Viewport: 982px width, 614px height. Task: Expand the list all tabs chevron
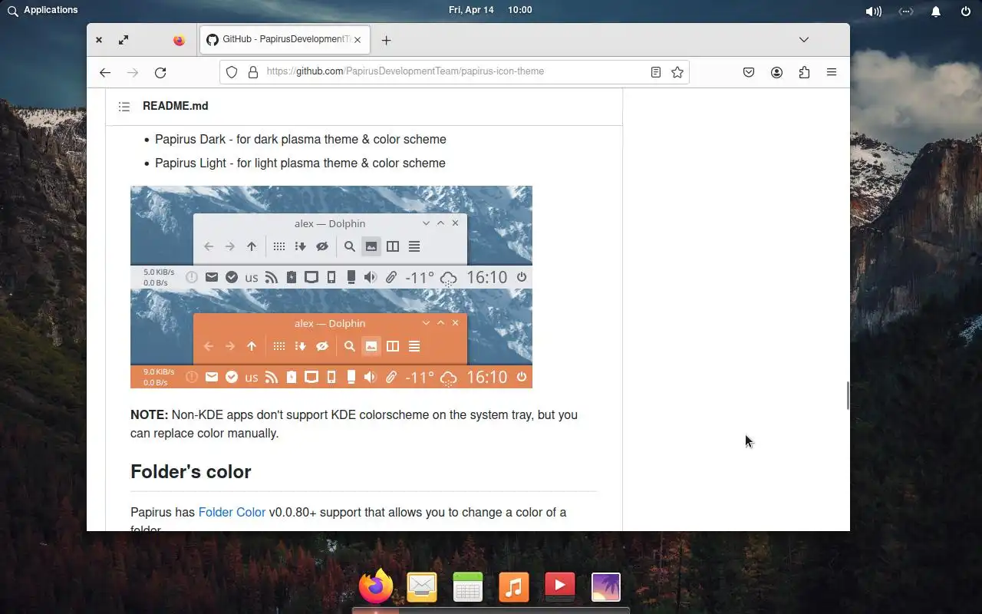804,40
